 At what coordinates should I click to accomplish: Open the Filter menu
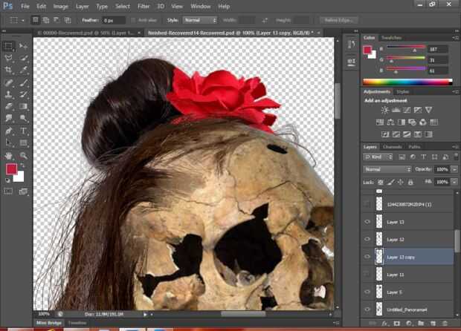144,6
